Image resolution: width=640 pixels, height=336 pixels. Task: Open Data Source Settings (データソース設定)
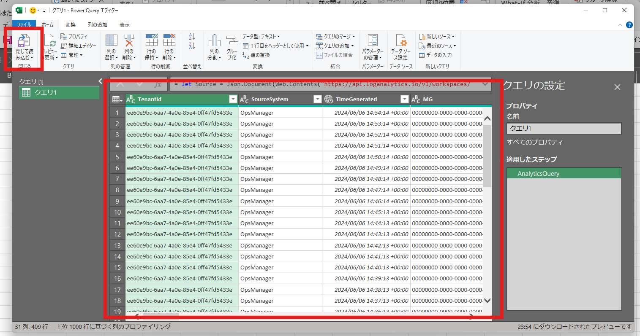[x=400, y=47]
